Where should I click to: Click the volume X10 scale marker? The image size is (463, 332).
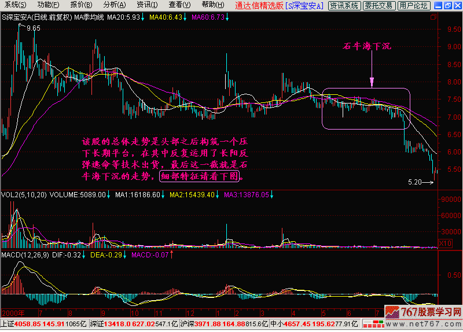pyautogui.click(x=446, y=244)
